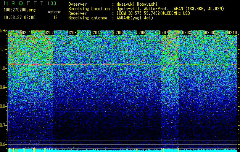Screen dimensions: 240x152
Task: Click the orange carrier line near 1.02 kHz
Action: 122,64
